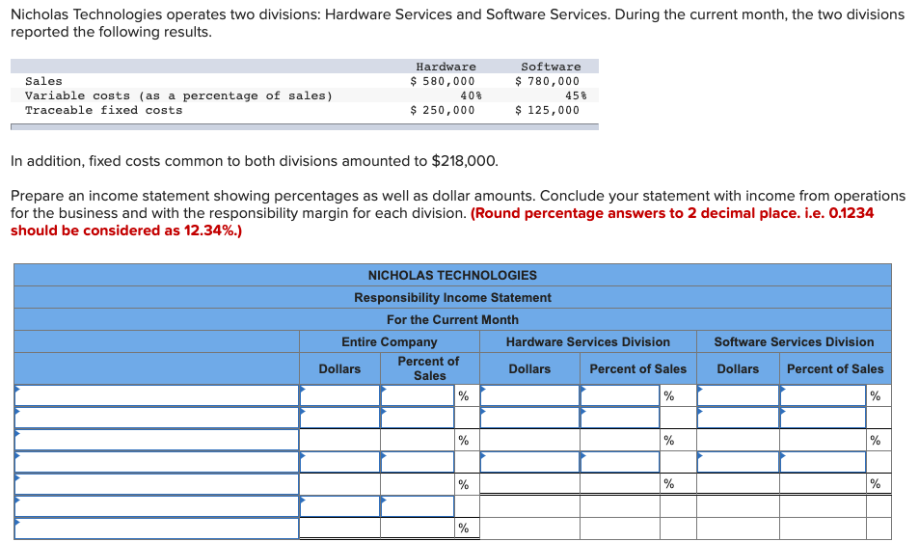Select second row Software Services Percent cell
919x542 pixels.
(x=823, y=418)
